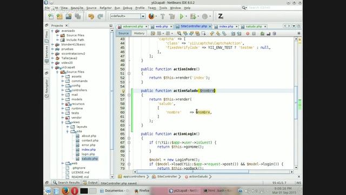Open the Navigate menu
346x195 pixels.
[77, 8]
